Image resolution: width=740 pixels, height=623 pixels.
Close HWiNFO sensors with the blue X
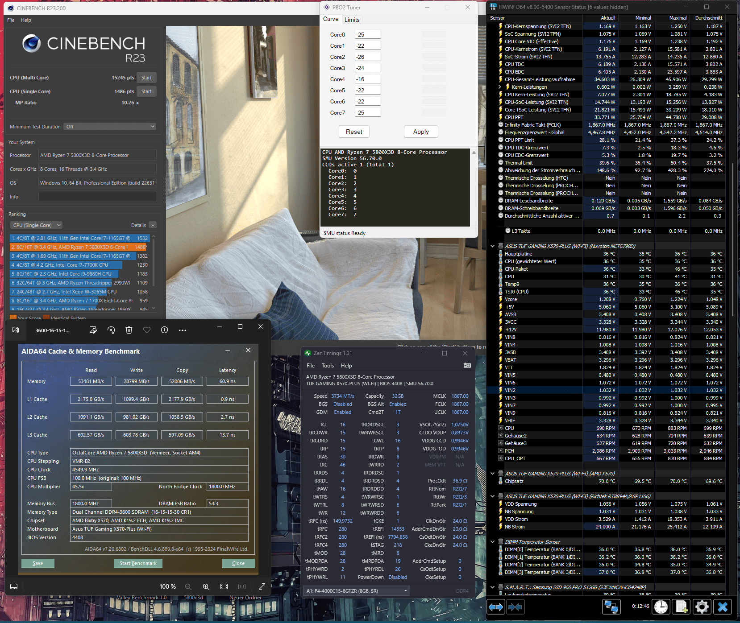point(723,607)
